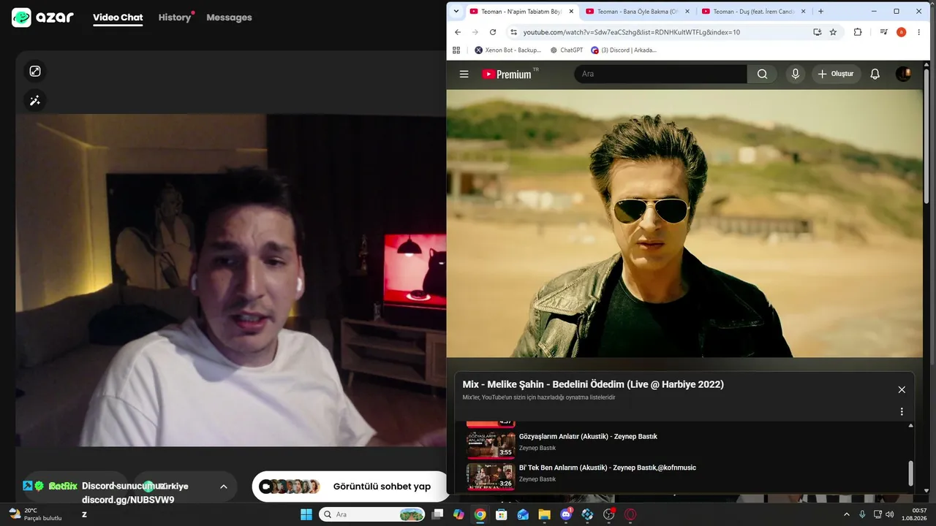Open Copilot from the taskbar
Screen dimensions: 936x526
458,514
